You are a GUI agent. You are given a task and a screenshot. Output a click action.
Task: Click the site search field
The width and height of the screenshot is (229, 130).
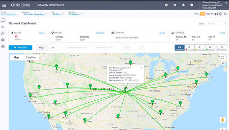(132, 47)
